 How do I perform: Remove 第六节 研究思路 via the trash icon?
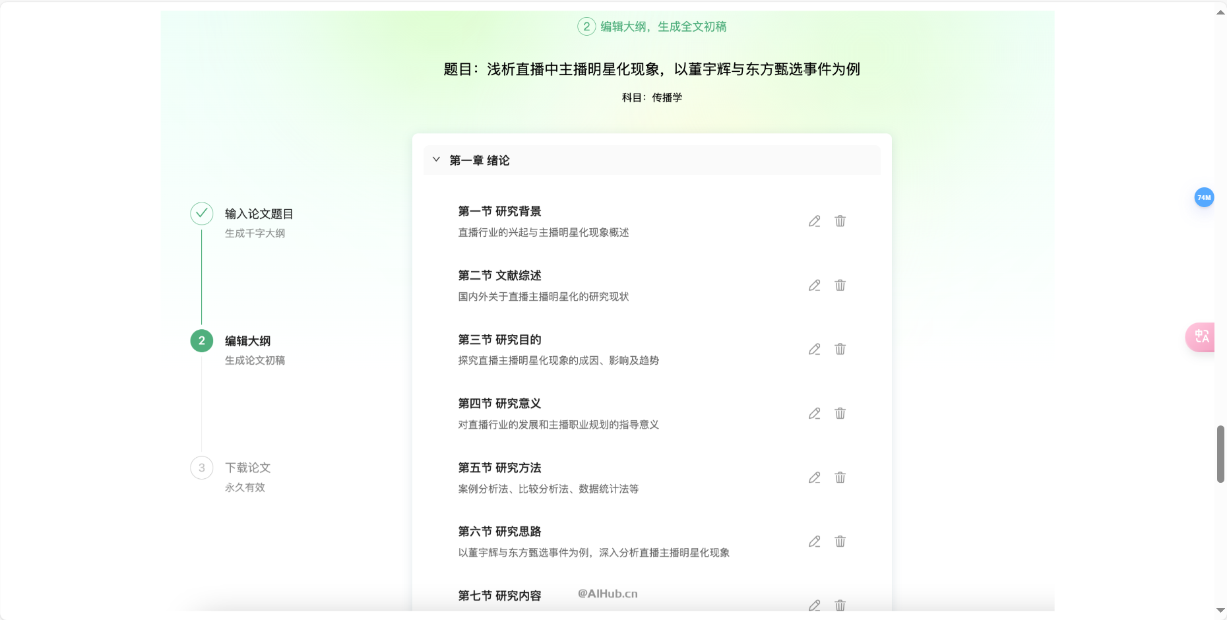click(x=840, y=541)
